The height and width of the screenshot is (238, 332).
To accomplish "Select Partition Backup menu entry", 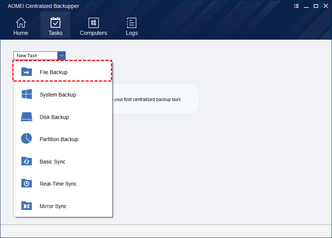I will click(63, 139).
